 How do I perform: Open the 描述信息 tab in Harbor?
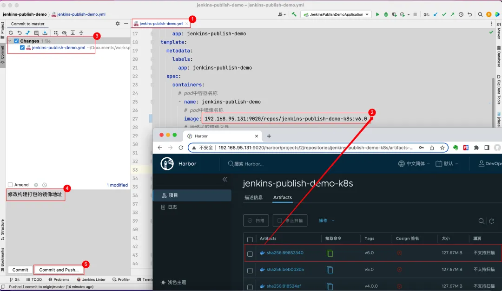pyautogui.click(x=254, y=198)
